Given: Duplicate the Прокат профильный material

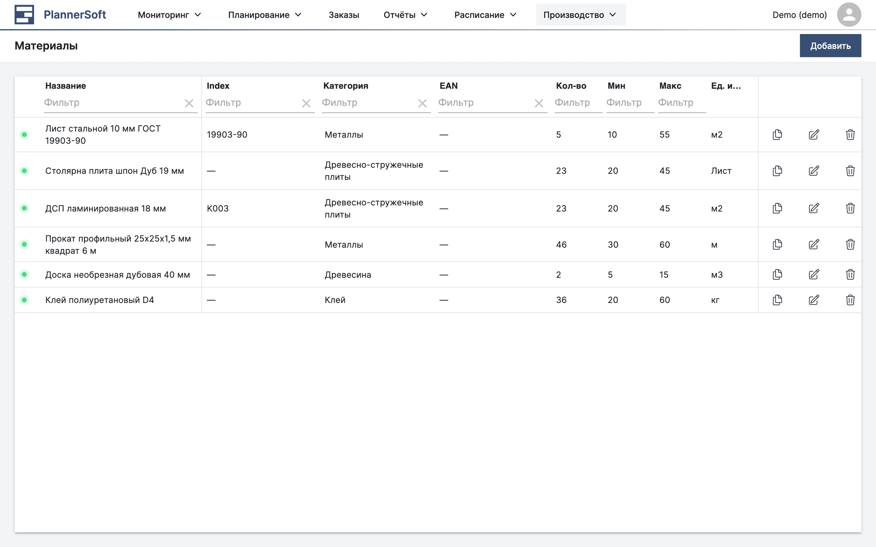Looking at the screenshot, I should tap(777, 245).
